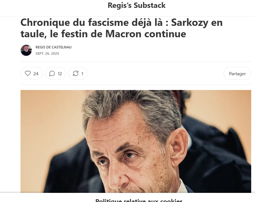Click the Politique relative aux cookies heading

(139, 200)
